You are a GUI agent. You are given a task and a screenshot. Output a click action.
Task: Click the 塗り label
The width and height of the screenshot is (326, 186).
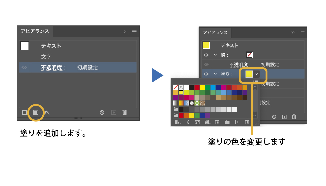click(227, 74)
